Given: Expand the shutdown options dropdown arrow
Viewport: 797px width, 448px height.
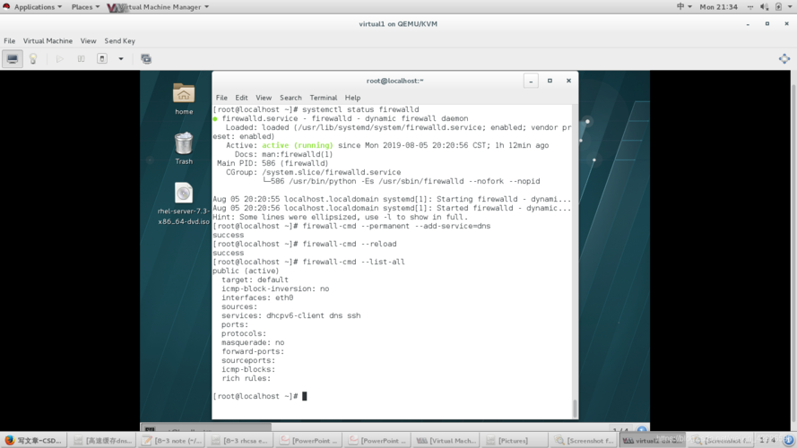Looking at the screenshot, I should (121, 59).
